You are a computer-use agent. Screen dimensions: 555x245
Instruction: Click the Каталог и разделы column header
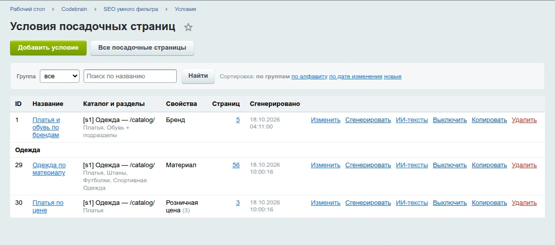[x=114, y=104]
